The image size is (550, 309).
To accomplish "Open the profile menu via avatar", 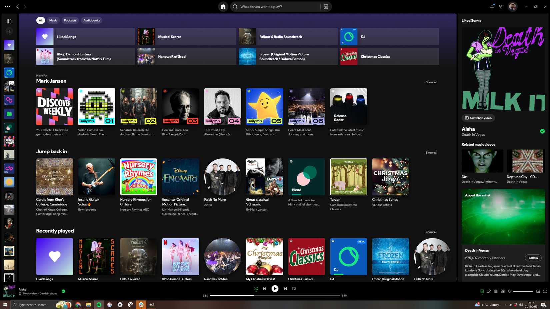I will (512, 6).
